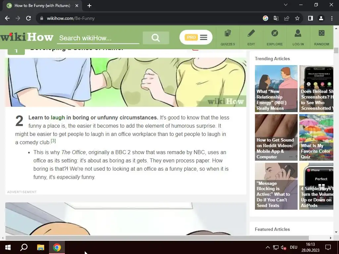The image size is (339, 254).
Task: Click Edit pencil in header
Action: pyautogui.click(x=251, y=37)
